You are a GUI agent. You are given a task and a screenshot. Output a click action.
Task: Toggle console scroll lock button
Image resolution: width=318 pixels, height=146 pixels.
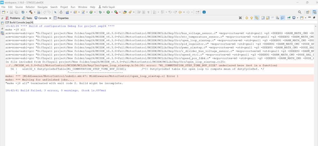click(268, 18)
